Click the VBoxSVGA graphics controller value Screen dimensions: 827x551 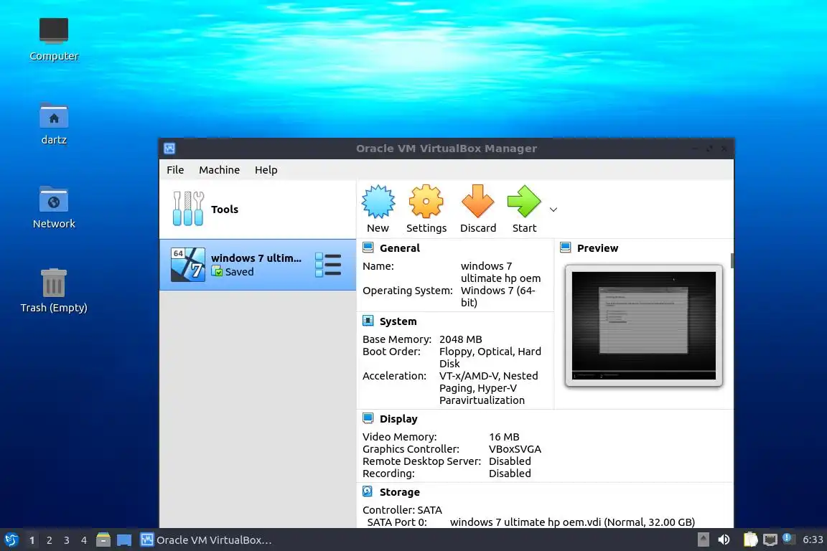click(x=515, y=448)
